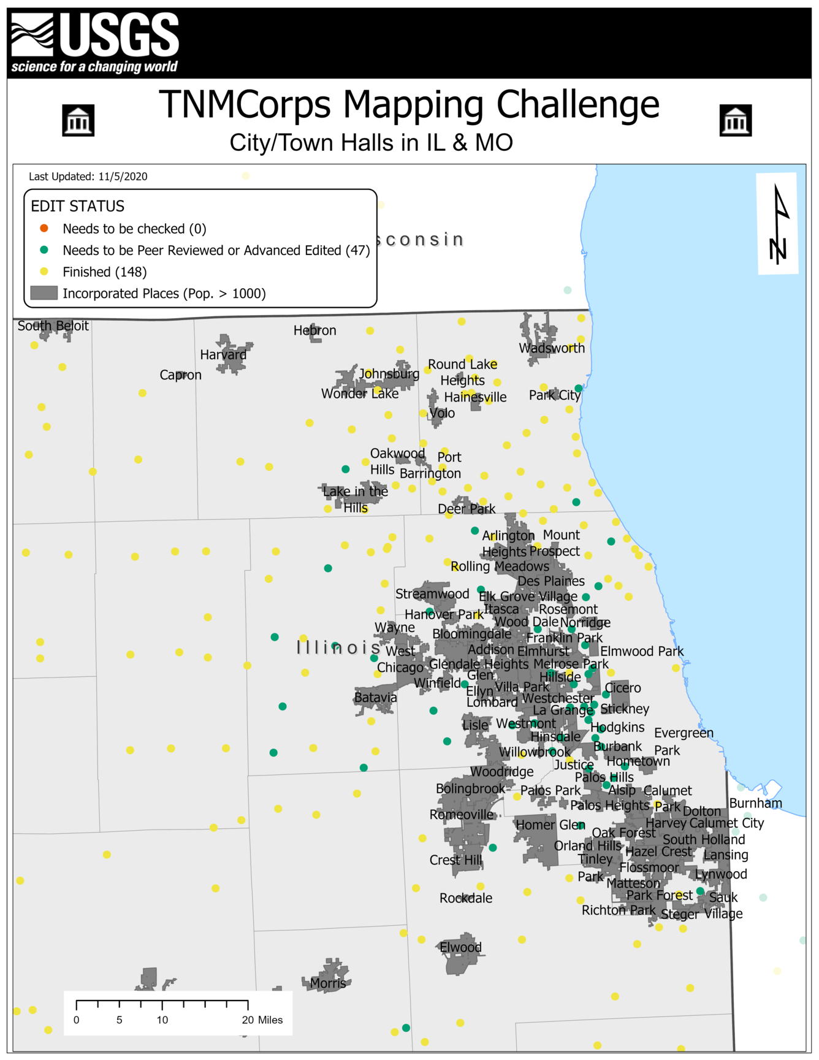Click the Lansing map label

coord(726,855)
